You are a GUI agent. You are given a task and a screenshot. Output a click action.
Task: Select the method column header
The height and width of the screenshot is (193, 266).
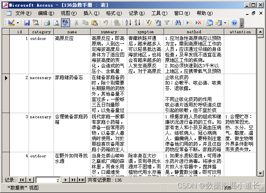coord(194,32)
